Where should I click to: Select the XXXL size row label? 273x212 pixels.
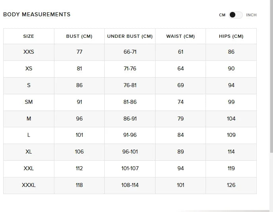pyautogui.click(x=29, y=185)
